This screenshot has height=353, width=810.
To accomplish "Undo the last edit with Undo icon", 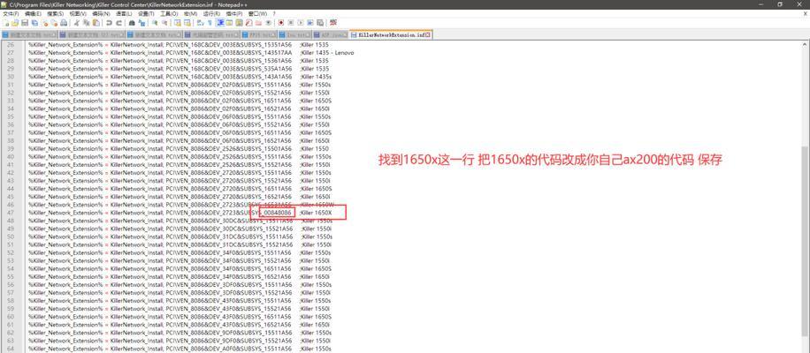I will click(109, 23).
